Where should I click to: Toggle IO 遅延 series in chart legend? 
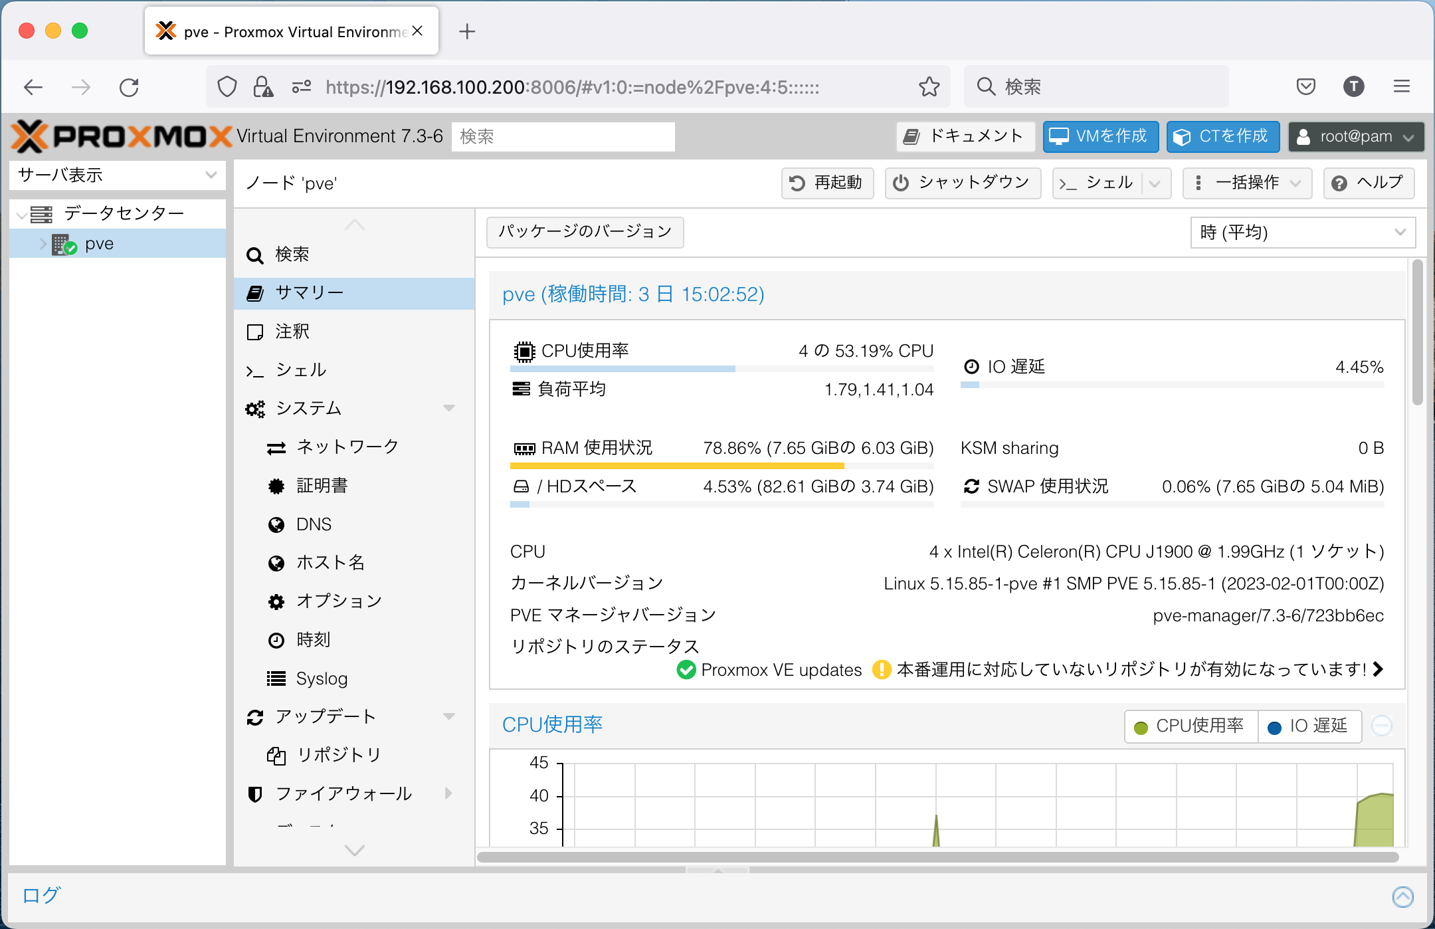[1309, 726]
